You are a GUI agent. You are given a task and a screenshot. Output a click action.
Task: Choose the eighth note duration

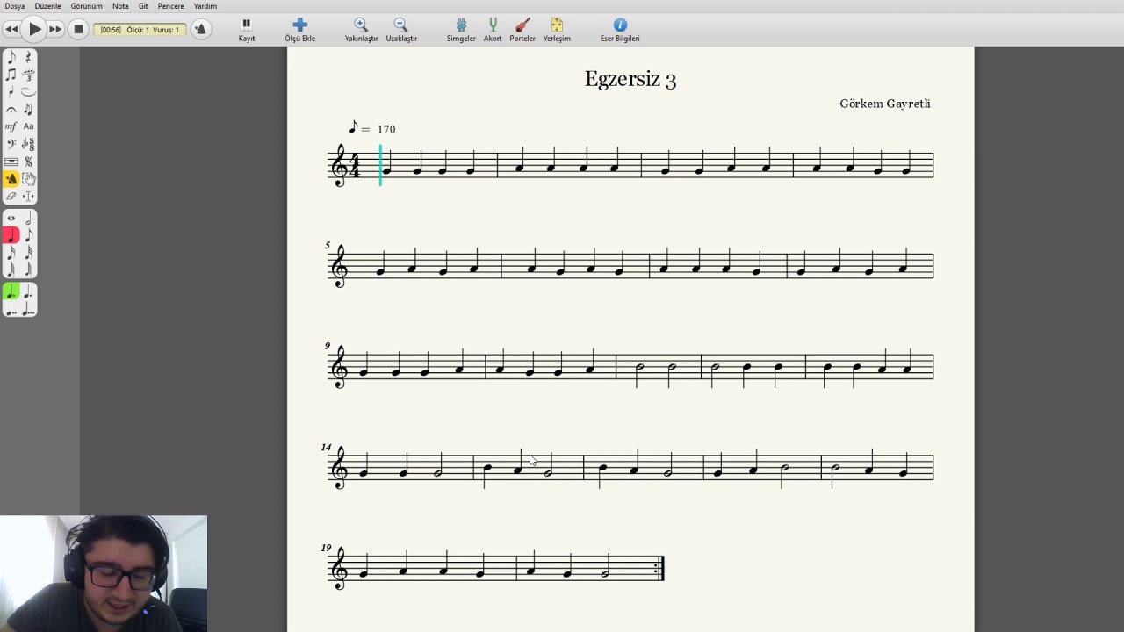pyautogui.click(x=28, y=235)
